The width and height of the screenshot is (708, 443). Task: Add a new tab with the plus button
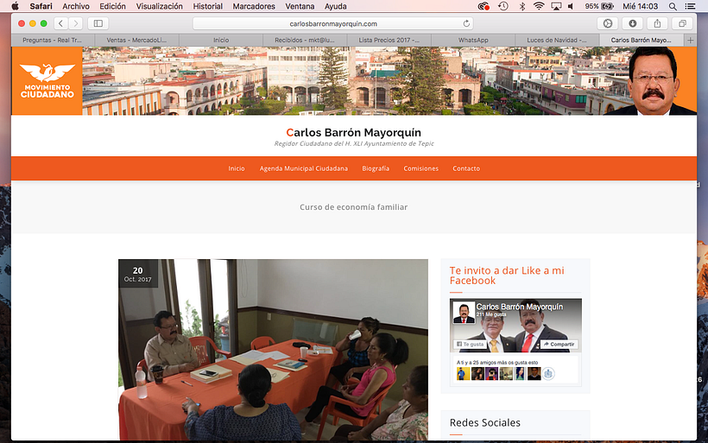point(691,41)
